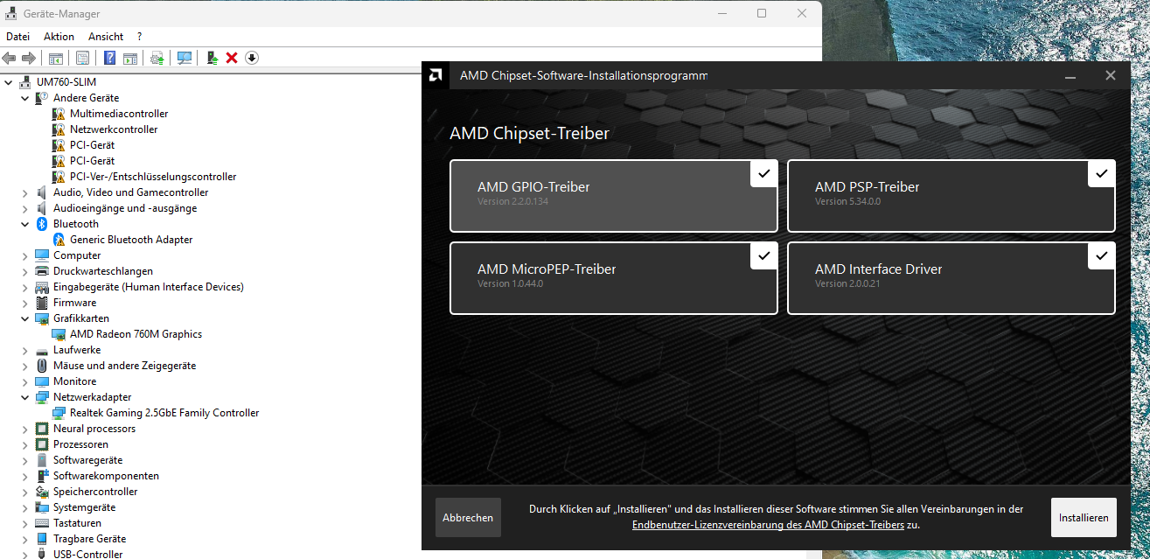This screenshot has width=1150, height=559.
Task: Expand the Monitore category
Action: point(25,381)
